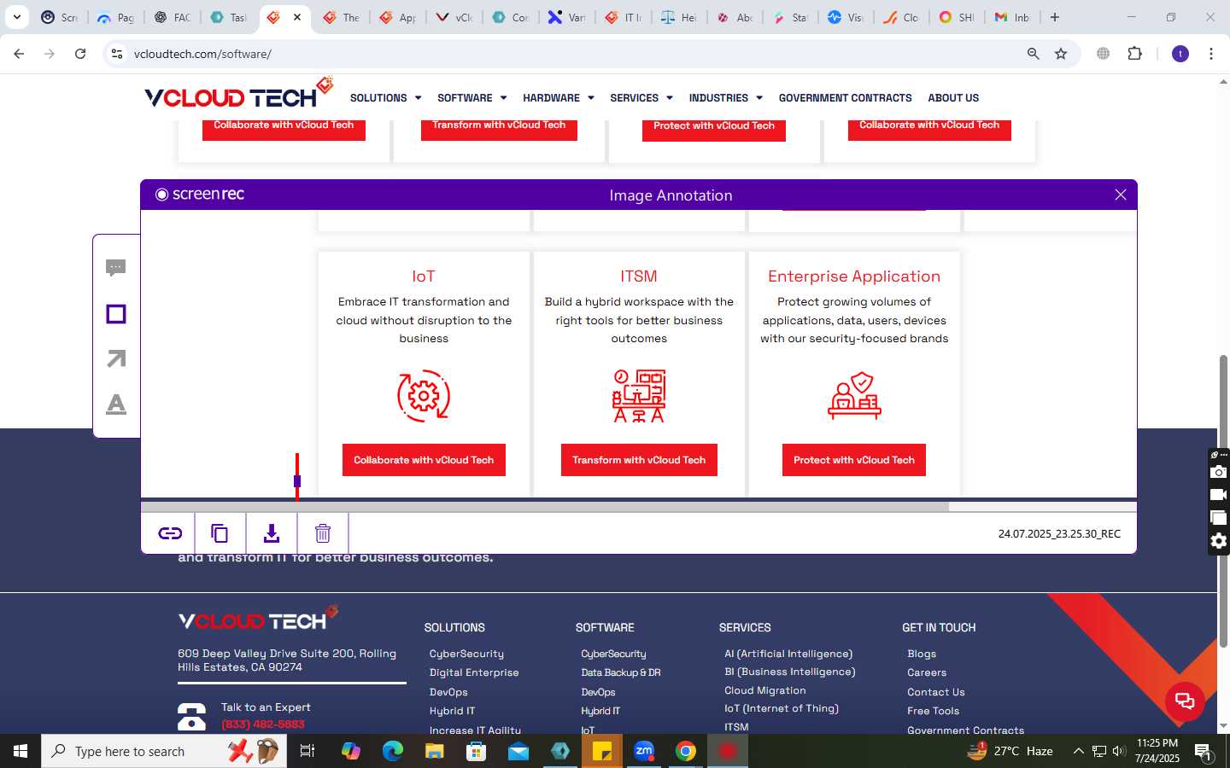Viewport: 1230px width, 768px height.
Task: View site information icon in address bar
Action: pyautogui.click(x=117, y=54)
